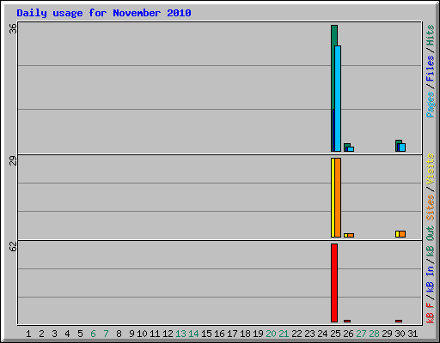
Task: Click day label 26 on the x-axis
Action: click(x=348, y=334)
